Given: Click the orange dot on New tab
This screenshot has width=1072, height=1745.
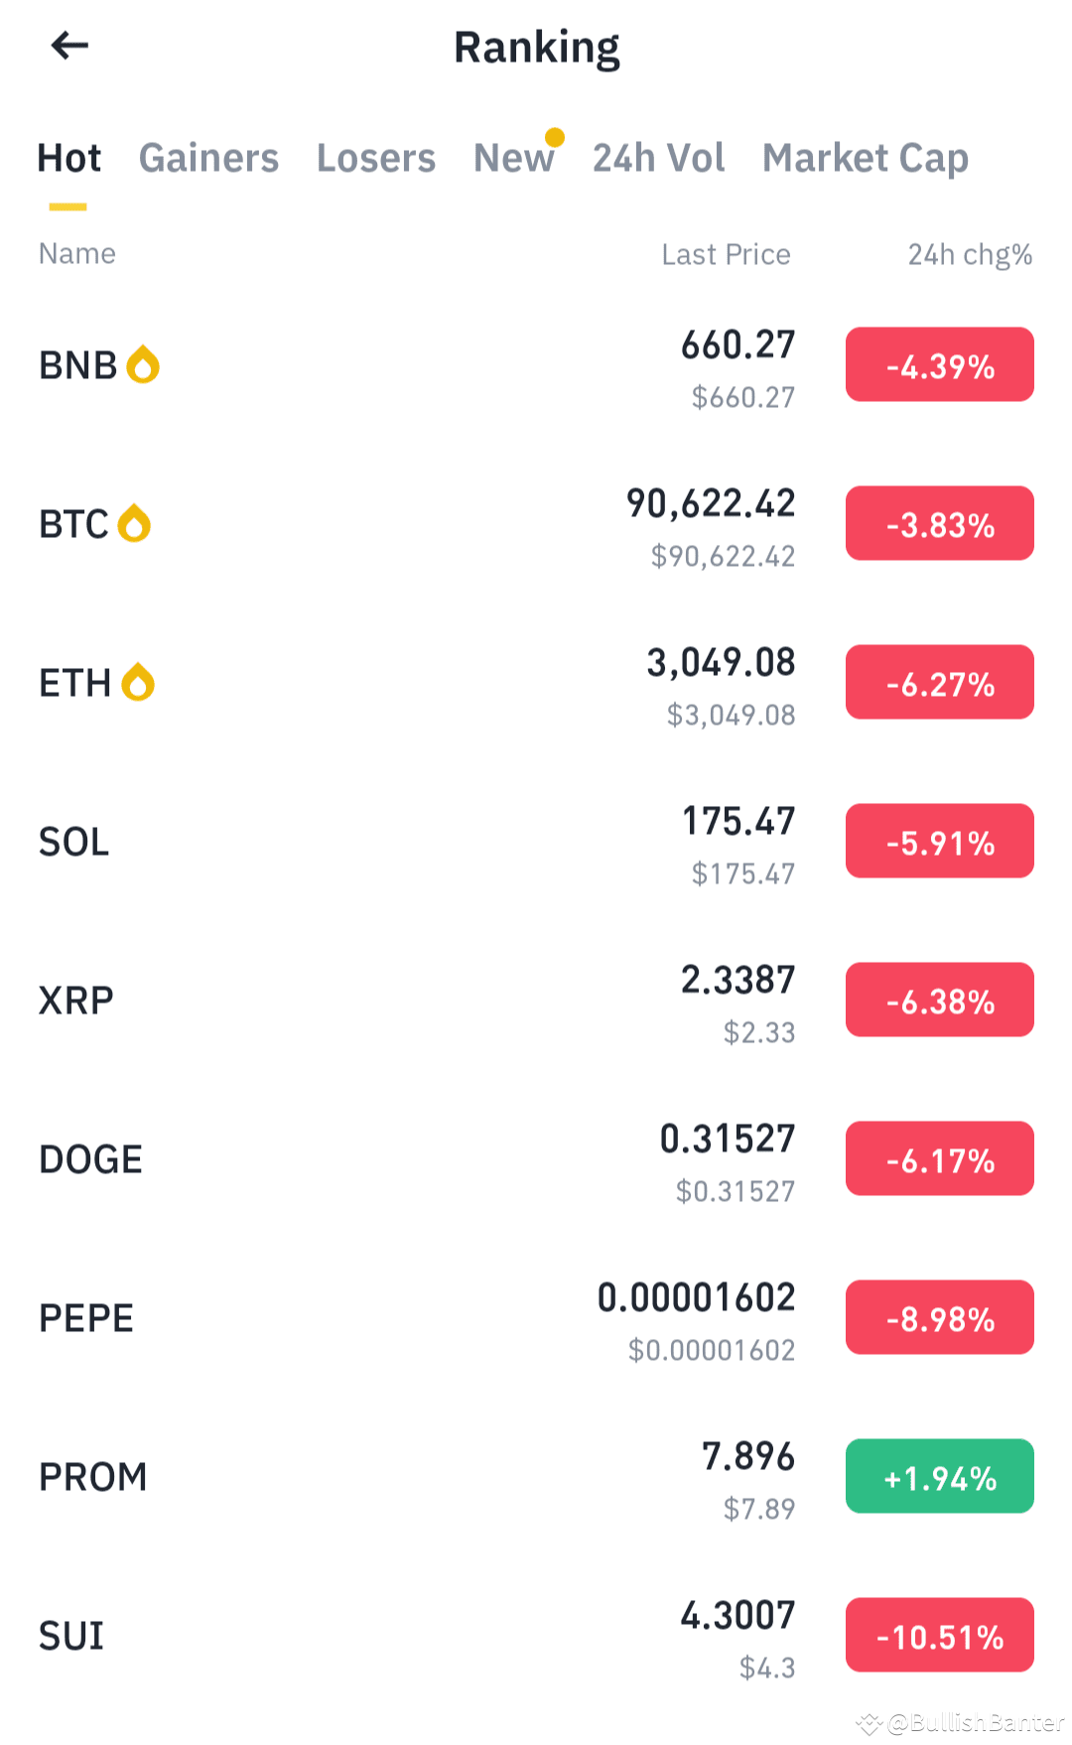Looking at the screenshot, I should pyautogui.click(x=555, y=137).
